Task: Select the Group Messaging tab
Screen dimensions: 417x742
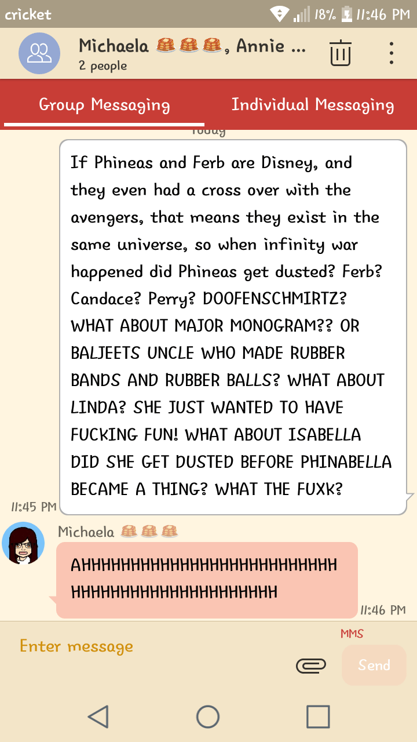Action: pos(104,105)
